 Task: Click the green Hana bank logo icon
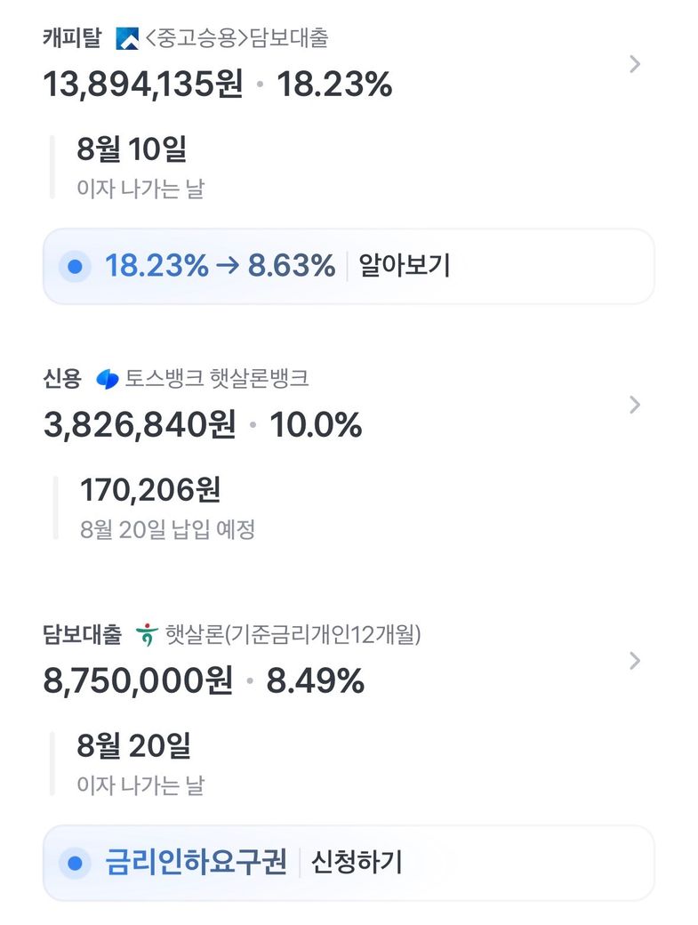147,635
